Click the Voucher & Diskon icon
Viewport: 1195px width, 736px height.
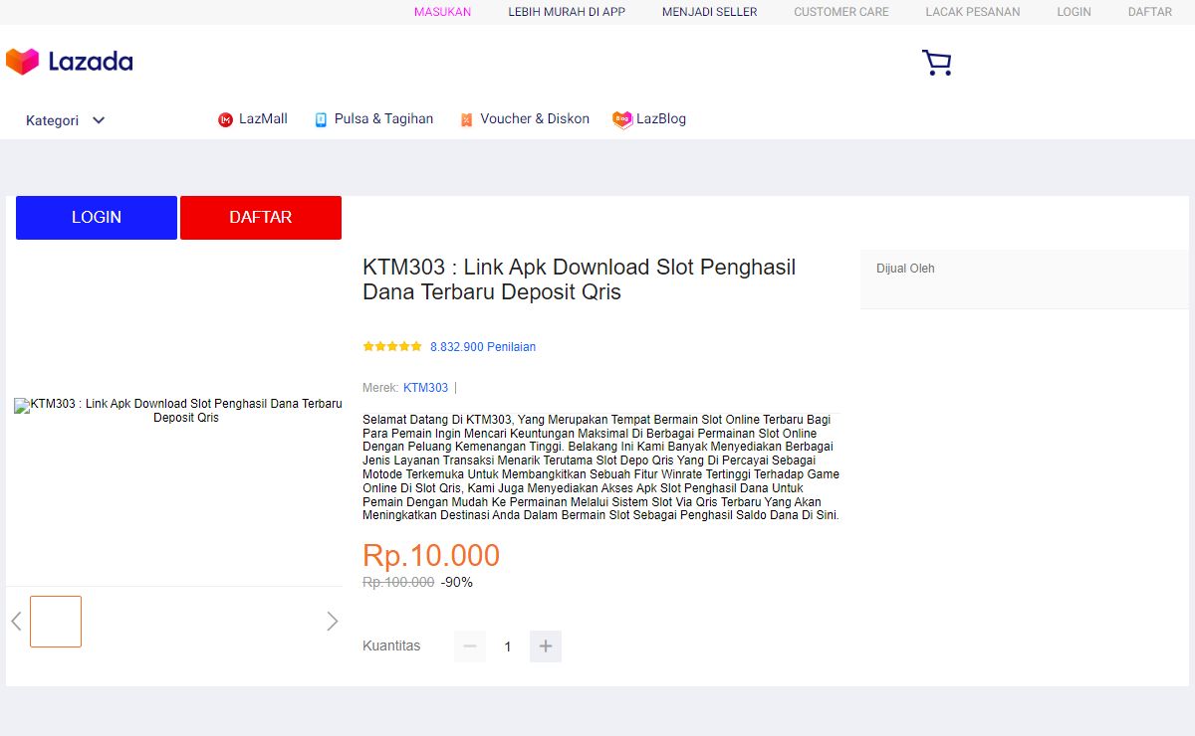tap(466, 119)
